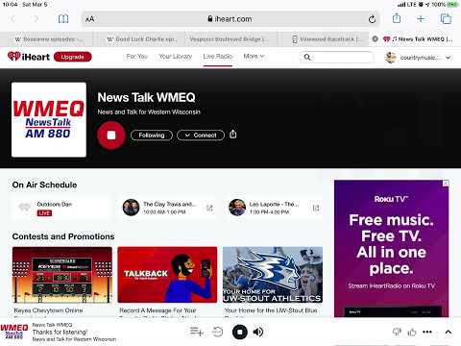This screenshot has height=346, width=461.
Task: Open the Connect dropdown
Action: pos(201,136)
